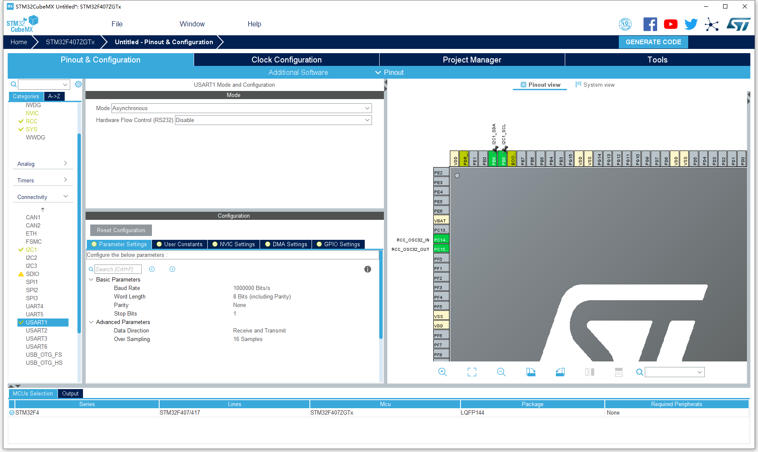The width and height of the screenshot is (758, 452).
Task: Open the pin search combo box
Action: [x=675, y=372]
